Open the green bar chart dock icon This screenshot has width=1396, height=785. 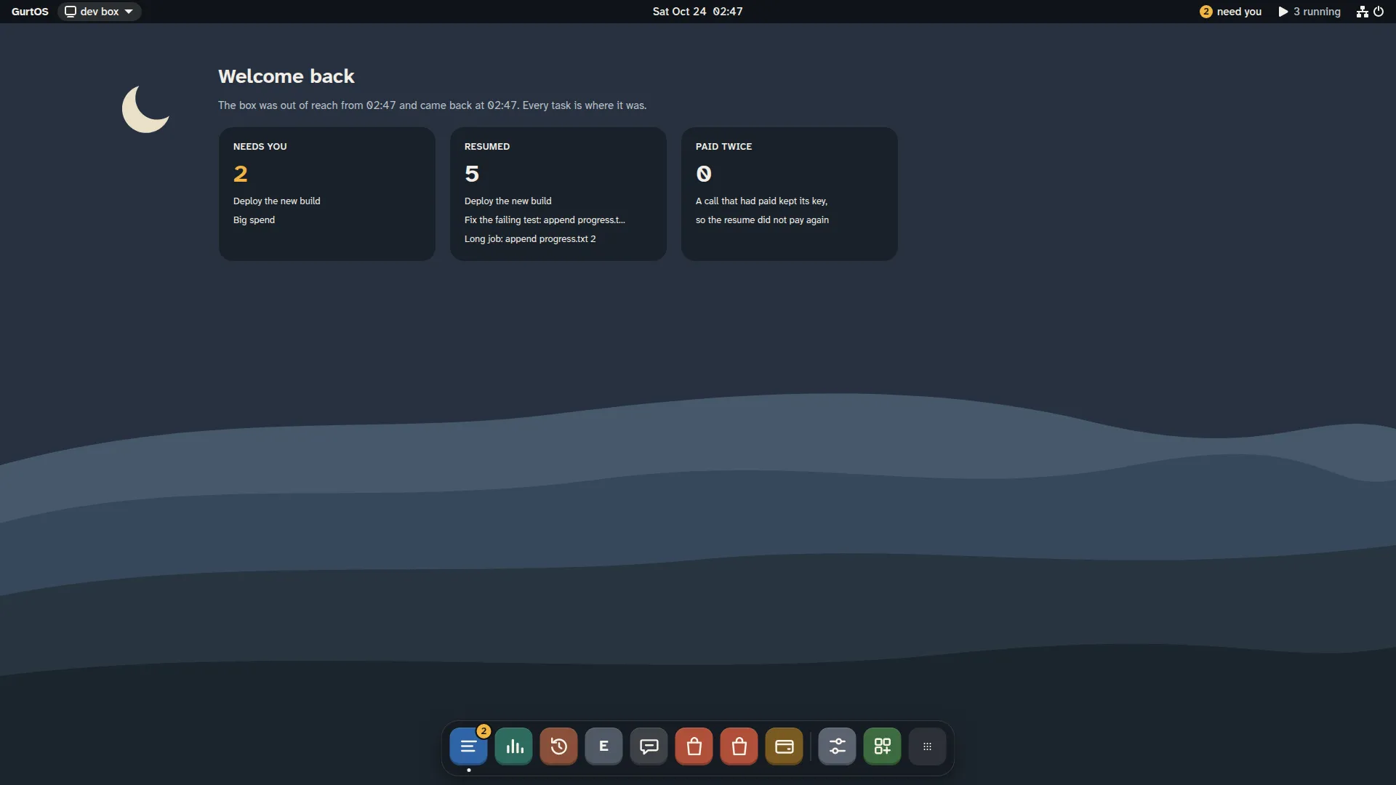pyautogui.click(x=514, y=746)
